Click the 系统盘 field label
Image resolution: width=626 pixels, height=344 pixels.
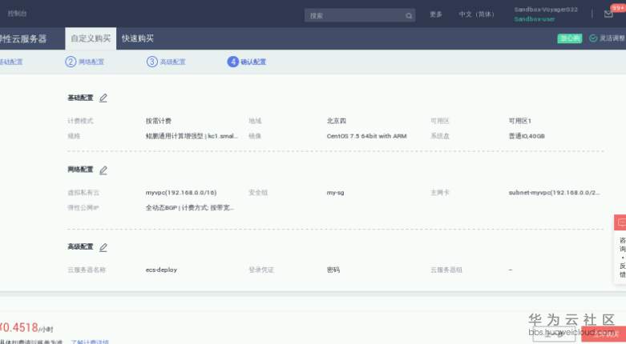(439, 136)
